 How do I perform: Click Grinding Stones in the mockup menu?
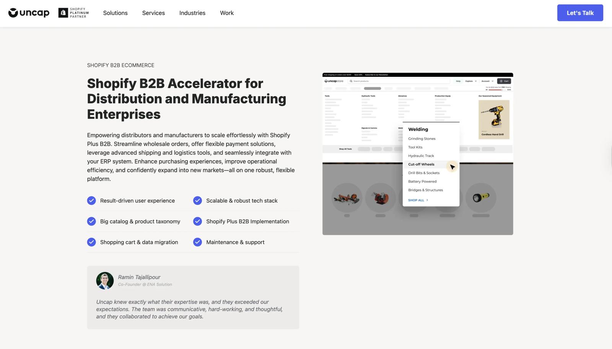pos(422,139)
